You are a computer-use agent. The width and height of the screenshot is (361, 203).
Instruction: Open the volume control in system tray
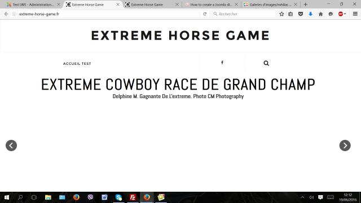click(x=311, y=197)
